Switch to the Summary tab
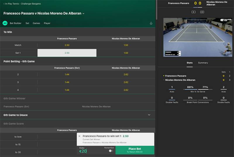Screen dimensions: 234x157 pyautogui.click(x=203, y=63)
